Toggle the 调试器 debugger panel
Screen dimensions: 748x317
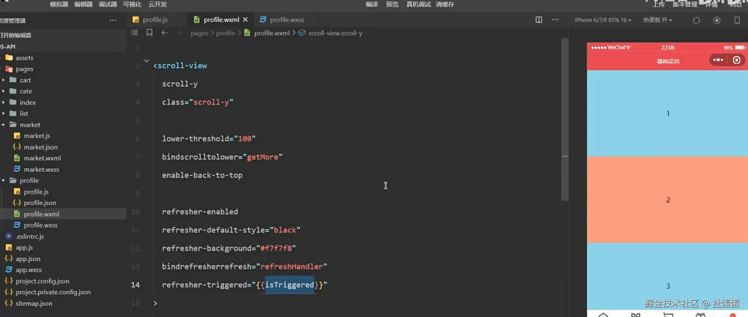(108, 4)
